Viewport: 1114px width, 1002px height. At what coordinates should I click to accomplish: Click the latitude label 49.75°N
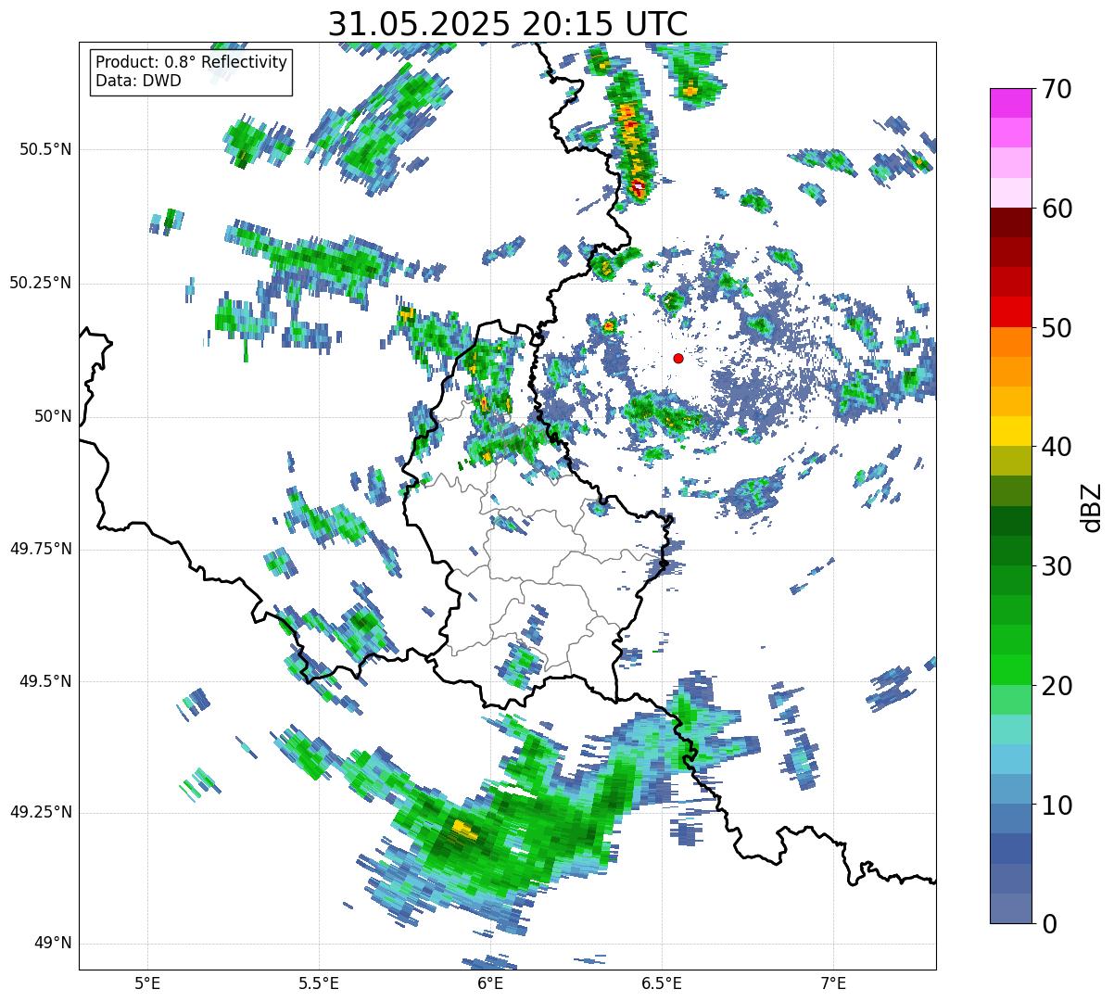click(x=41, y=549)
